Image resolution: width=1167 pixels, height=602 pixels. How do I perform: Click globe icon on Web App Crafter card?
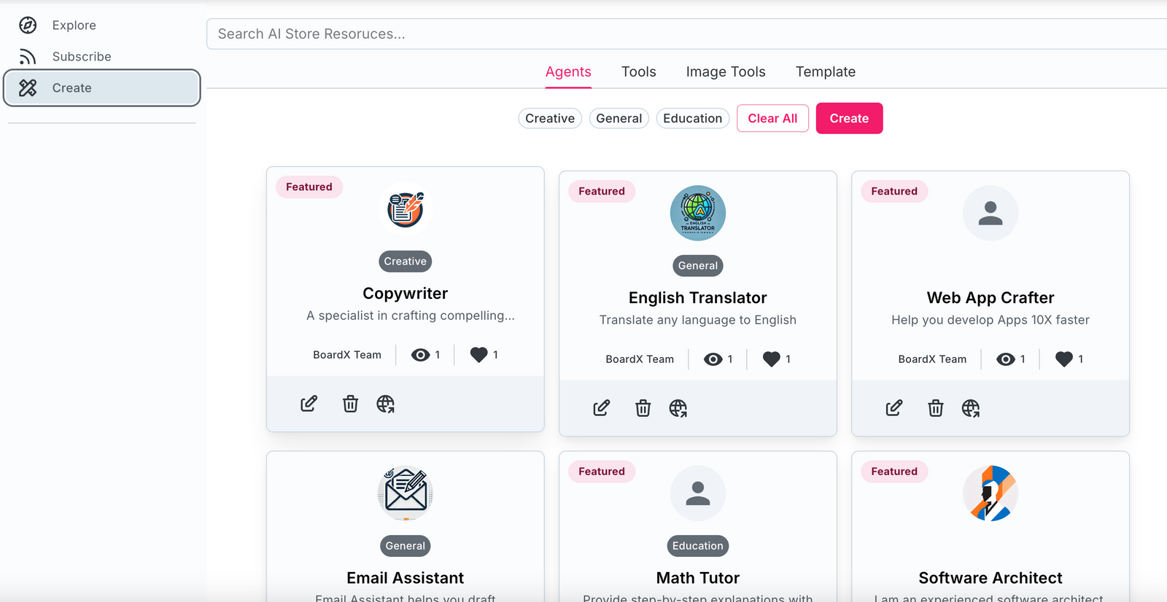pos(971,408)
